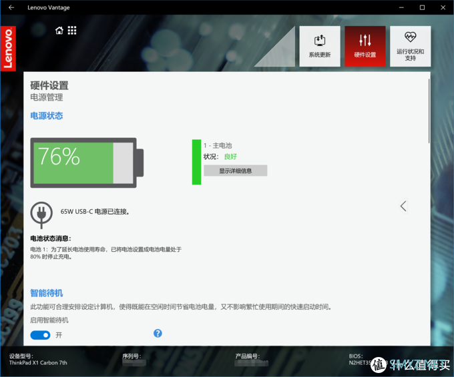This screenshot has height=377, width=454.
Task: Open the Lenovo Vantage home page icon
Action: [59, 31]
